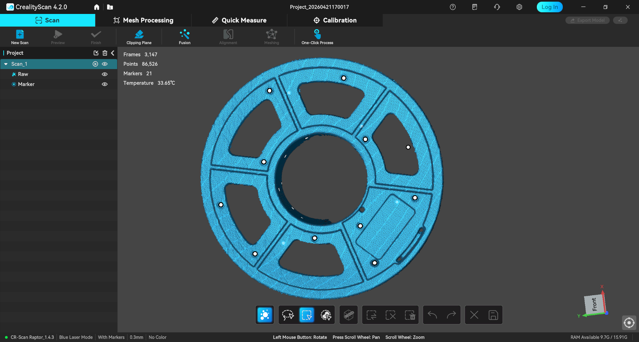The width and height of the screenshot is (639, 342).
Task: Click the Clipping Plane tool
Action: coord(139,37)
